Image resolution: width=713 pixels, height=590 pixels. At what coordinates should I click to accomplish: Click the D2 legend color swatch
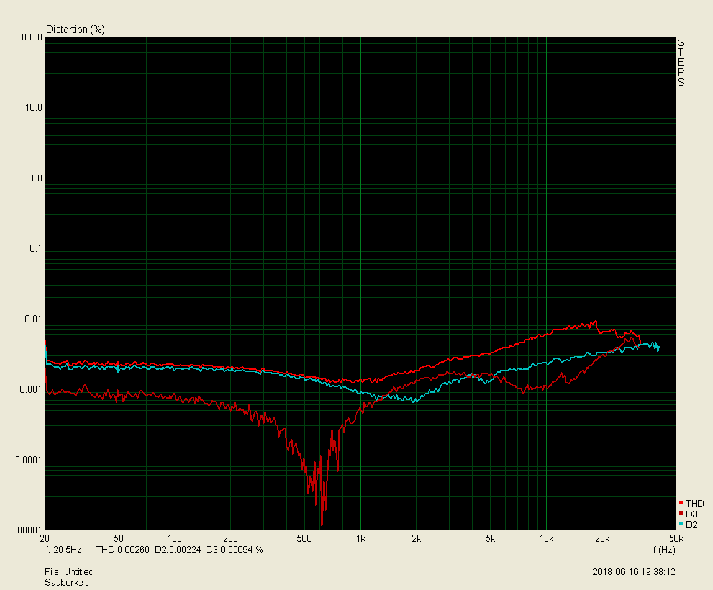(681, 524)
